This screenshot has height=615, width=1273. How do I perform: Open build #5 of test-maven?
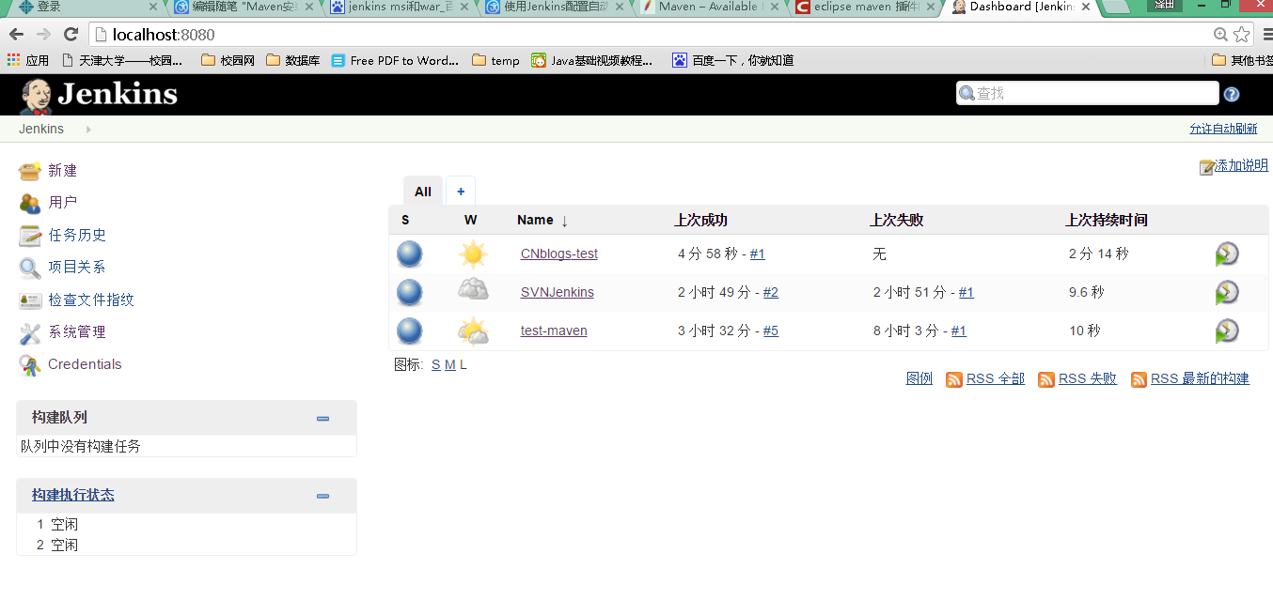[x=771, y=331]
